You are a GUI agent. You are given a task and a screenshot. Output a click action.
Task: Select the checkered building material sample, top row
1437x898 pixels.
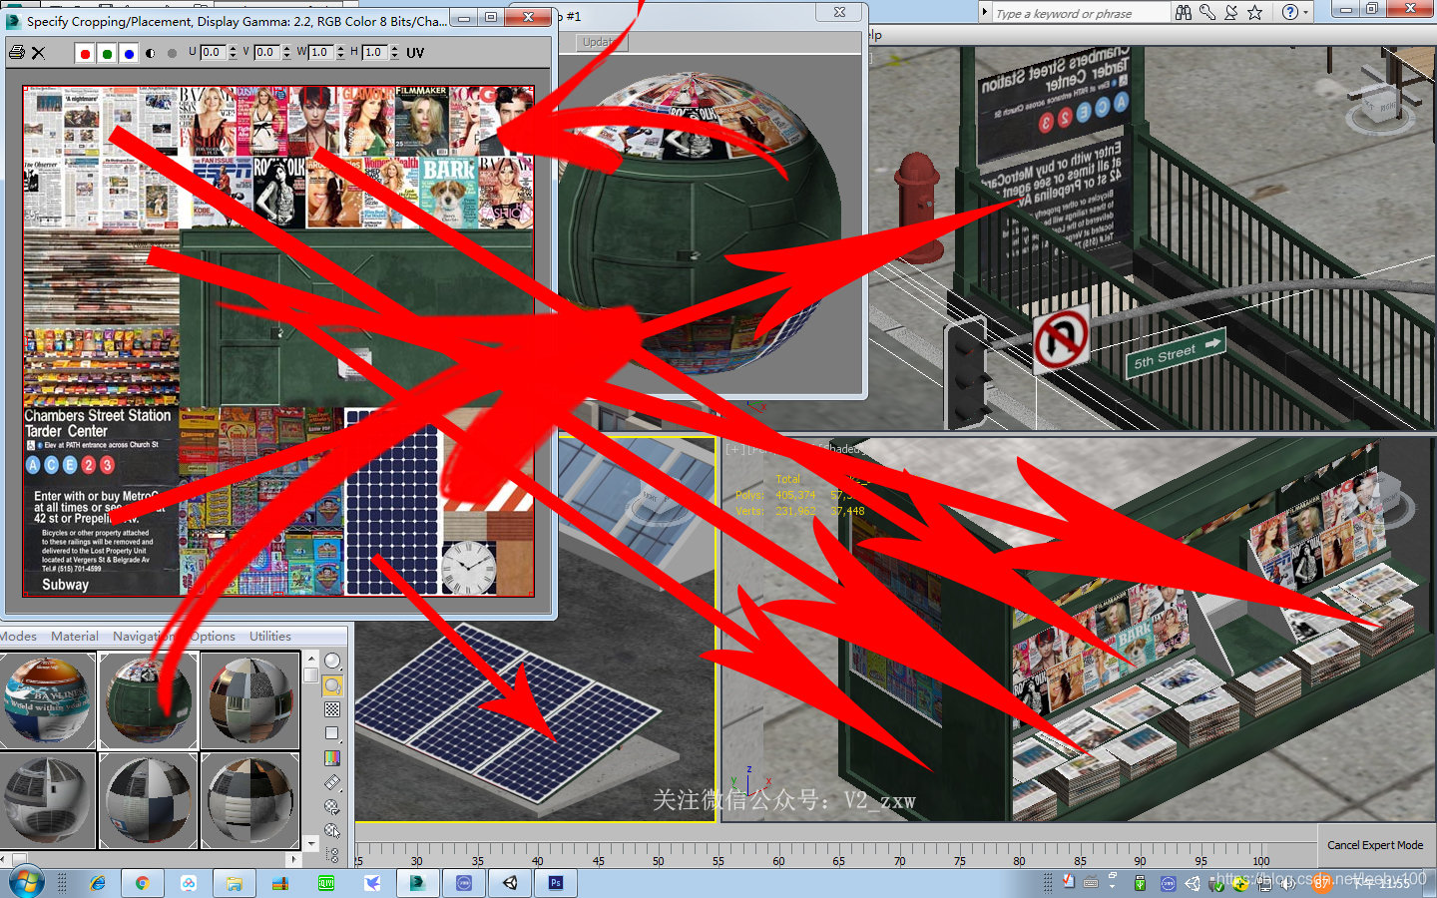click(249, 699)
